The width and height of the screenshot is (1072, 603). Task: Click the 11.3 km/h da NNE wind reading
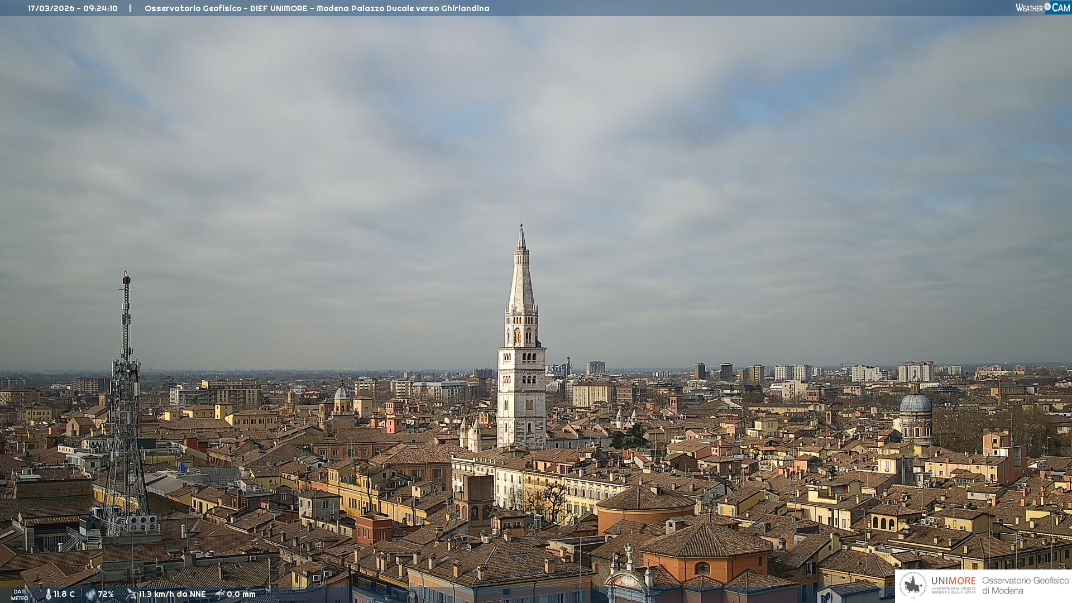(x=173, y=595)
